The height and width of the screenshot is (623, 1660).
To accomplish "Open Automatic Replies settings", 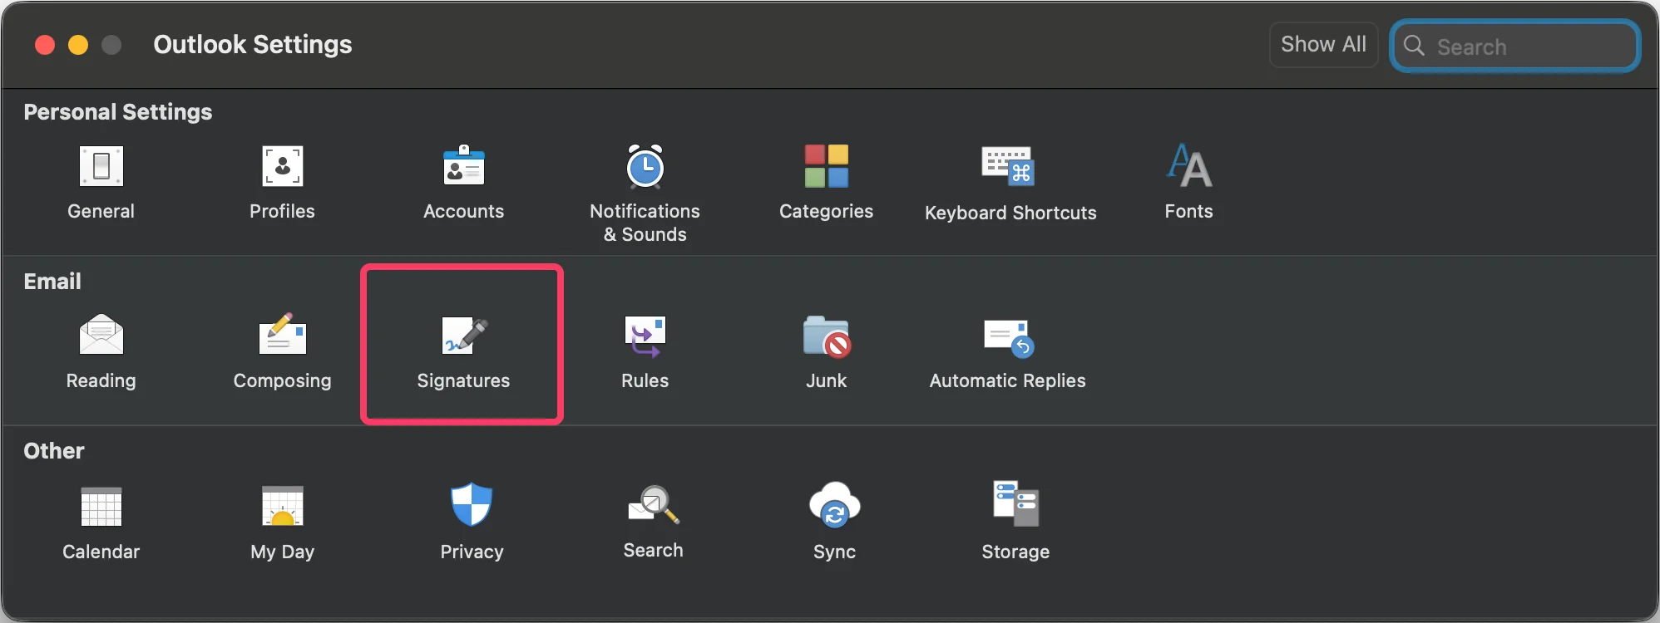I will (x=1007, y=351).
